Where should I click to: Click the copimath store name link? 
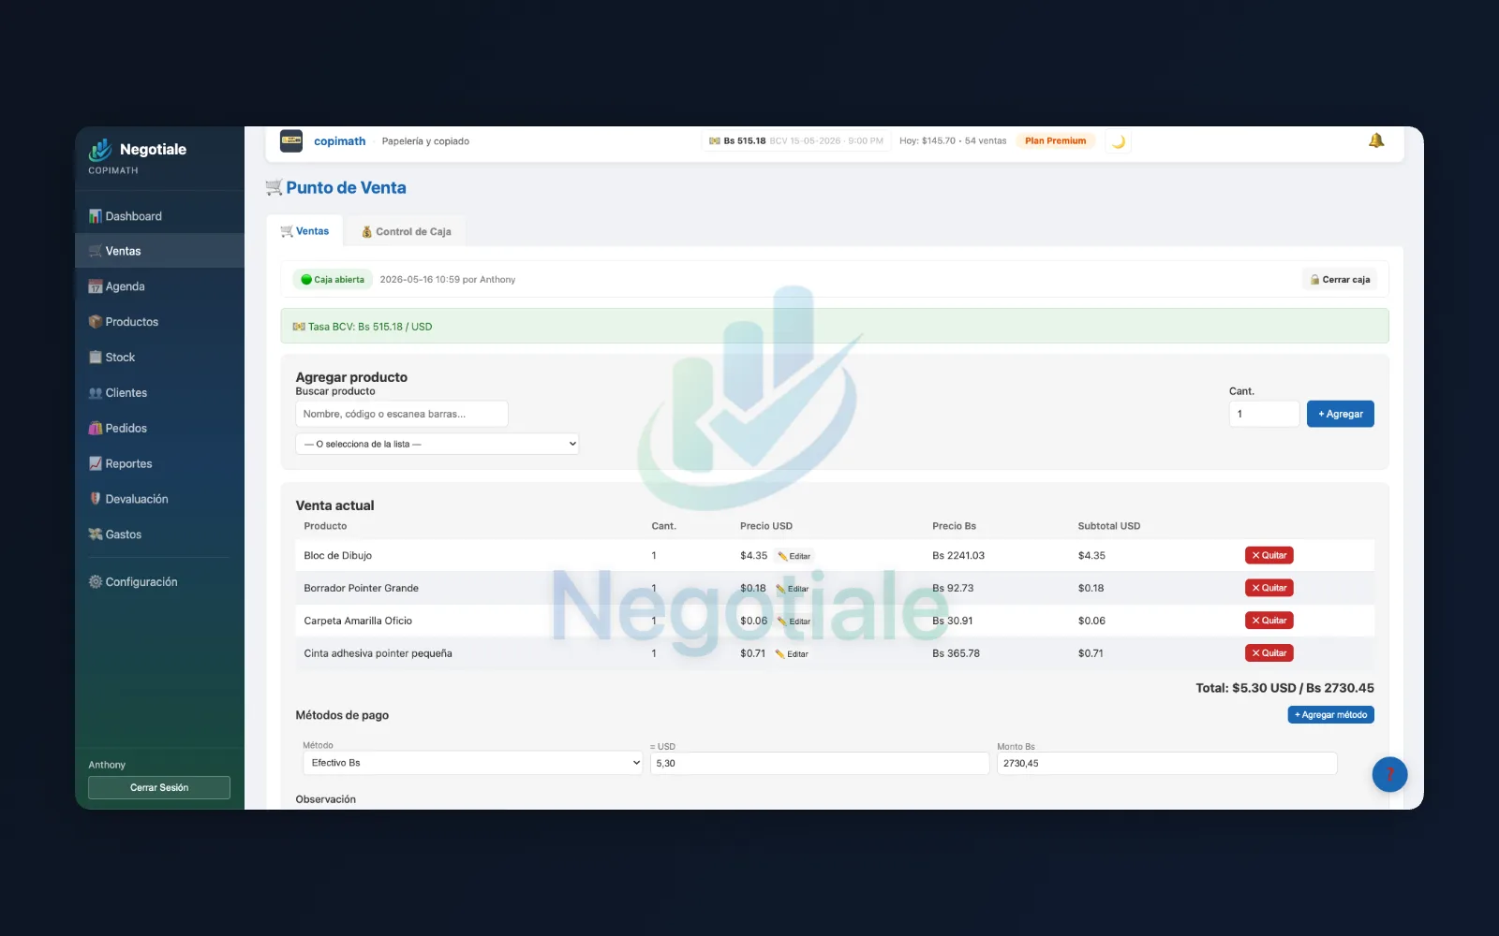(x=340, y=141)
